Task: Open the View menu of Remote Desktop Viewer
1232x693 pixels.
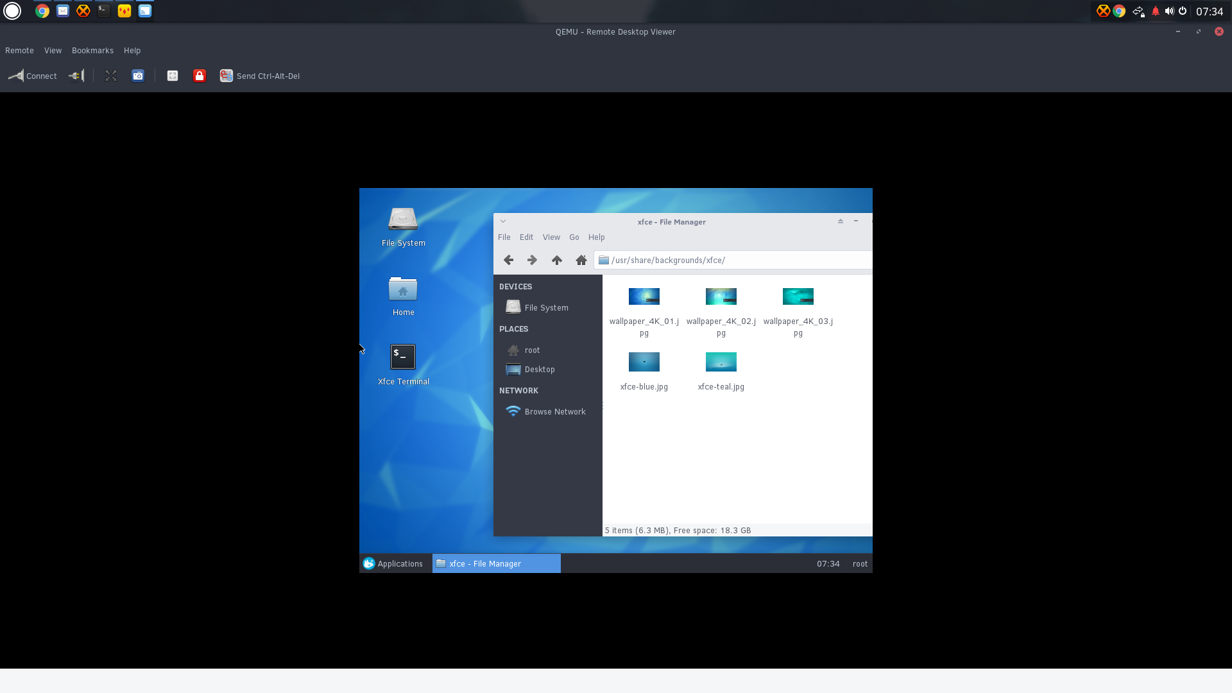Action: click(53, 51)
